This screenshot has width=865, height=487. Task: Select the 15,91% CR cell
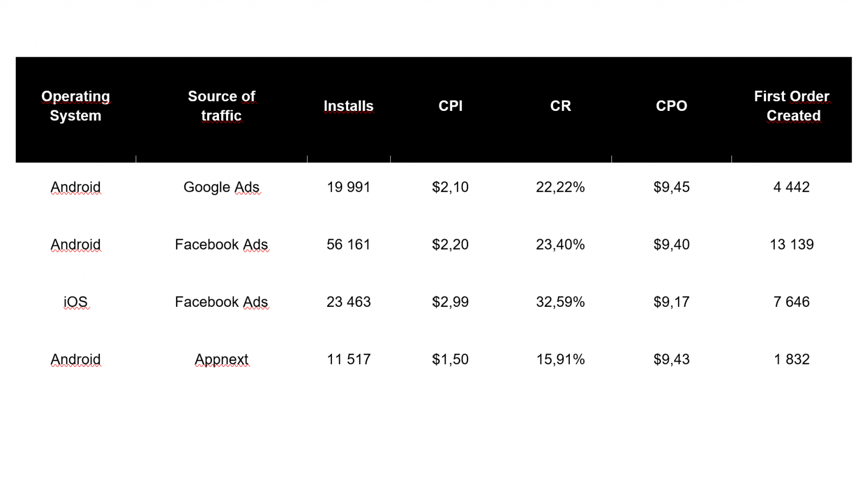560,359
